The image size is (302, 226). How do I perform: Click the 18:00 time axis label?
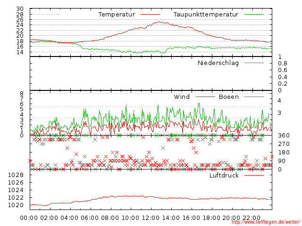(x=211, y=218)
